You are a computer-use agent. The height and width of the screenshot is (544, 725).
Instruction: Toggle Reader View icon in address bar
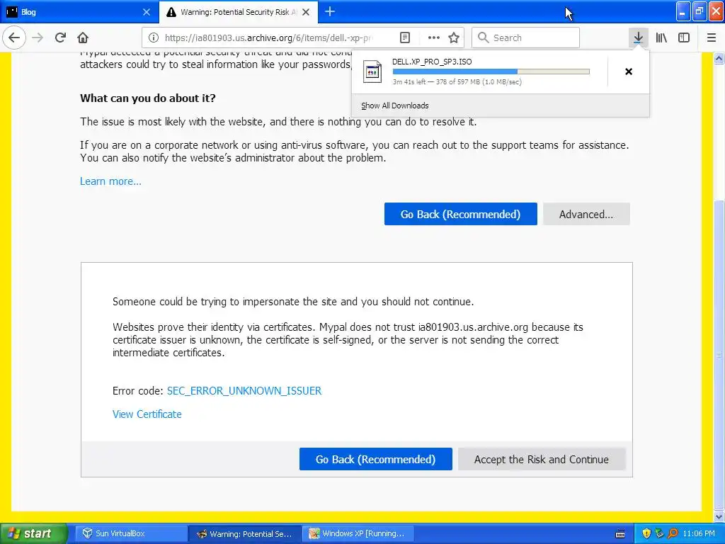click(404, 38)
